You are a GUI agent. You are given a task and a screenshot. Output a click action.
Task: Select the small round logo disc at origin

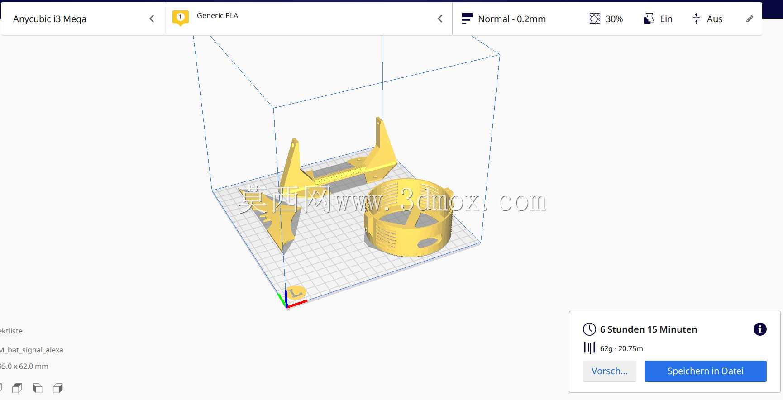click(296, 293)
